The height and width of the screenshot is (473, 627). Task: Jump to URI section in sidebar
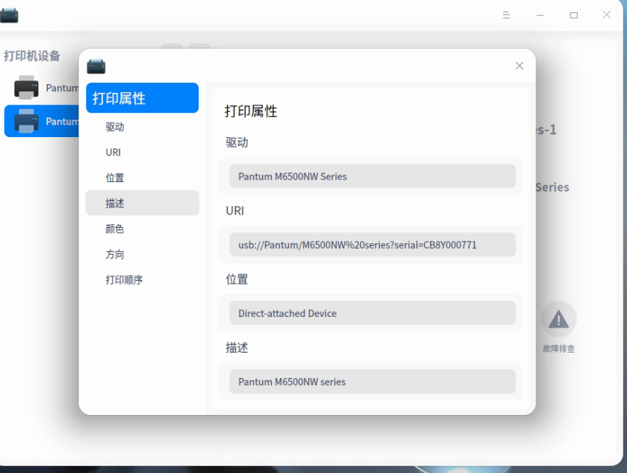click(x=142, y=152)
